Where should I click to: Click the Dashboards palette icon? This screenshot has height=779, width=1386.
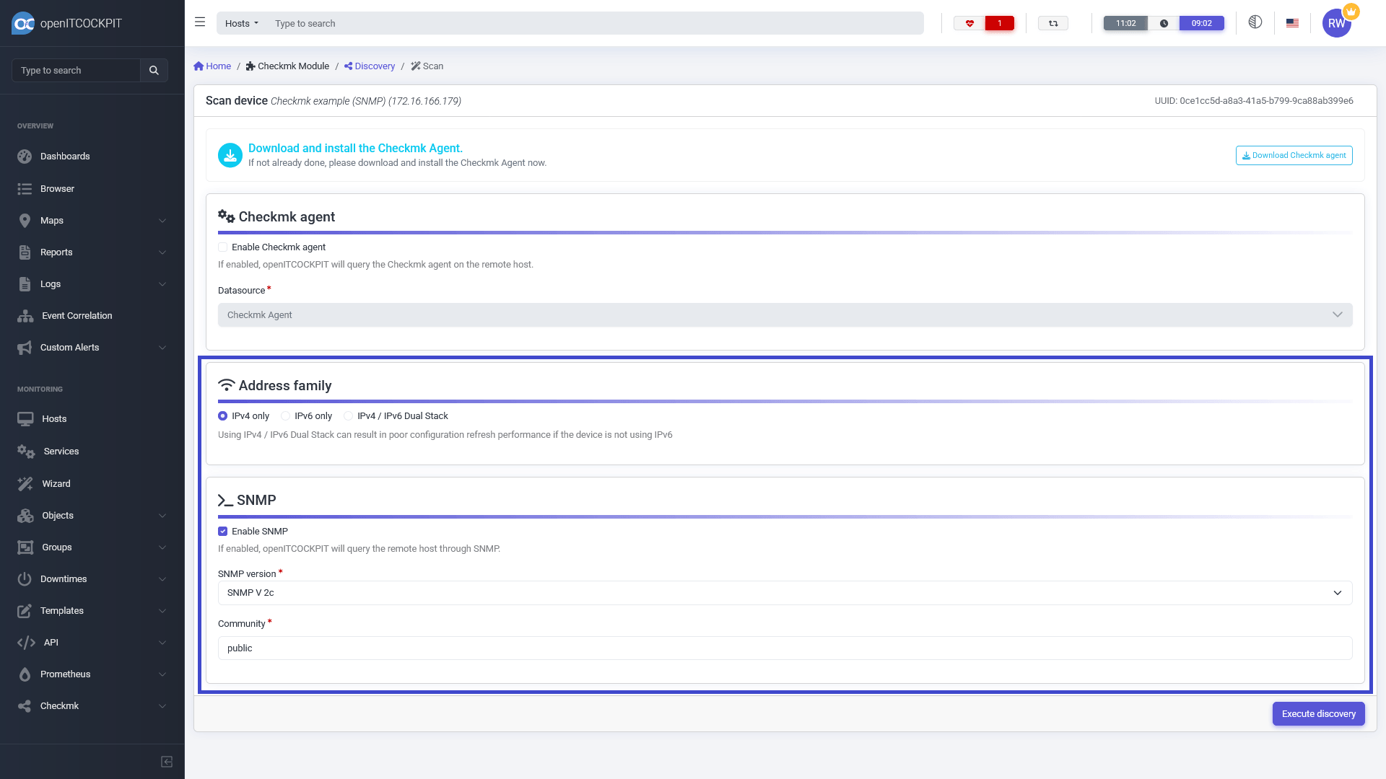point(25,157)
